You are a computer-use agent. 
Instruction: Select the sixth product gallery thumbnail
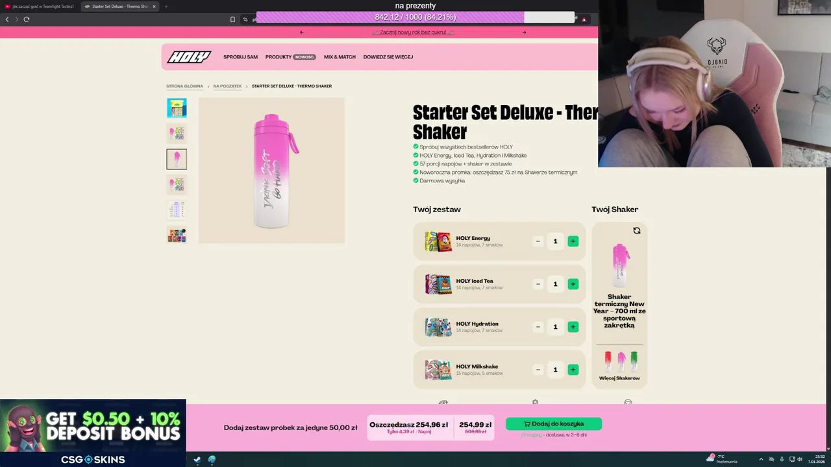coord(177,235)
